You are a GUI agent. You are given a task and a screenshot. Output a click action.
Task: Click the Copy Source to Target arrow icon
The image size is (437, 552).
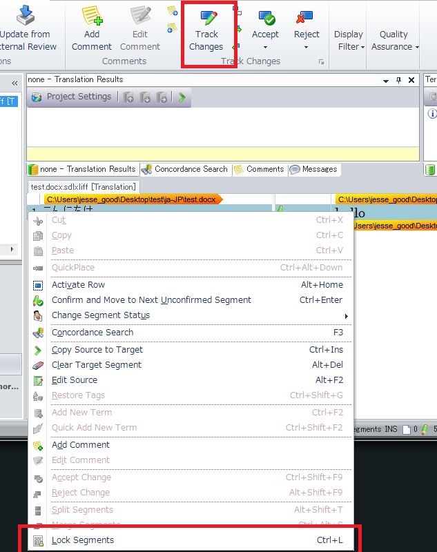[38, 351]
